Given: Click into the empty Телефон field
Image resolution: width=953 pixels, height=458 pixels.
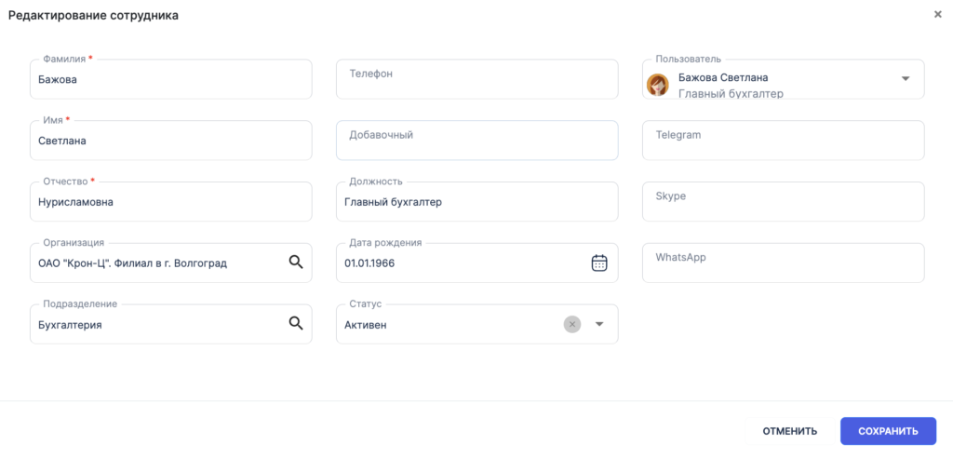Looking at the screenshot, I should pos(477,79).
